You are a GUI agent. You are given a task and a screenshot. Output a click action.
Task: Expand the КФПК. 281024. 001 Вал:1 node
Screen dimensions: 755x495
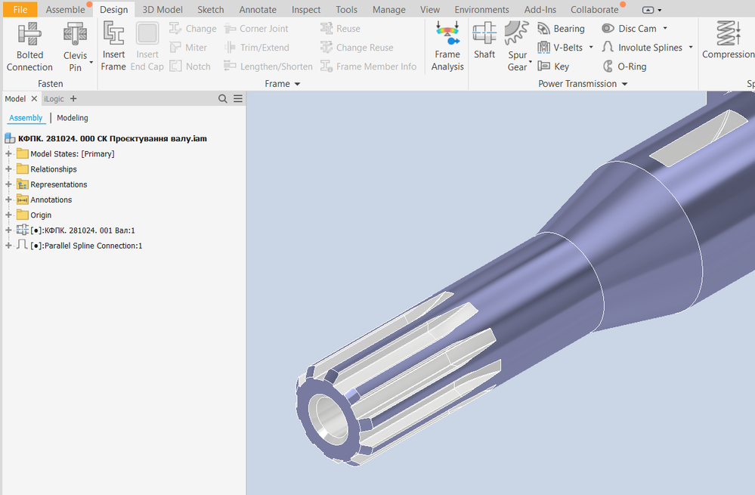pos(8,230)
